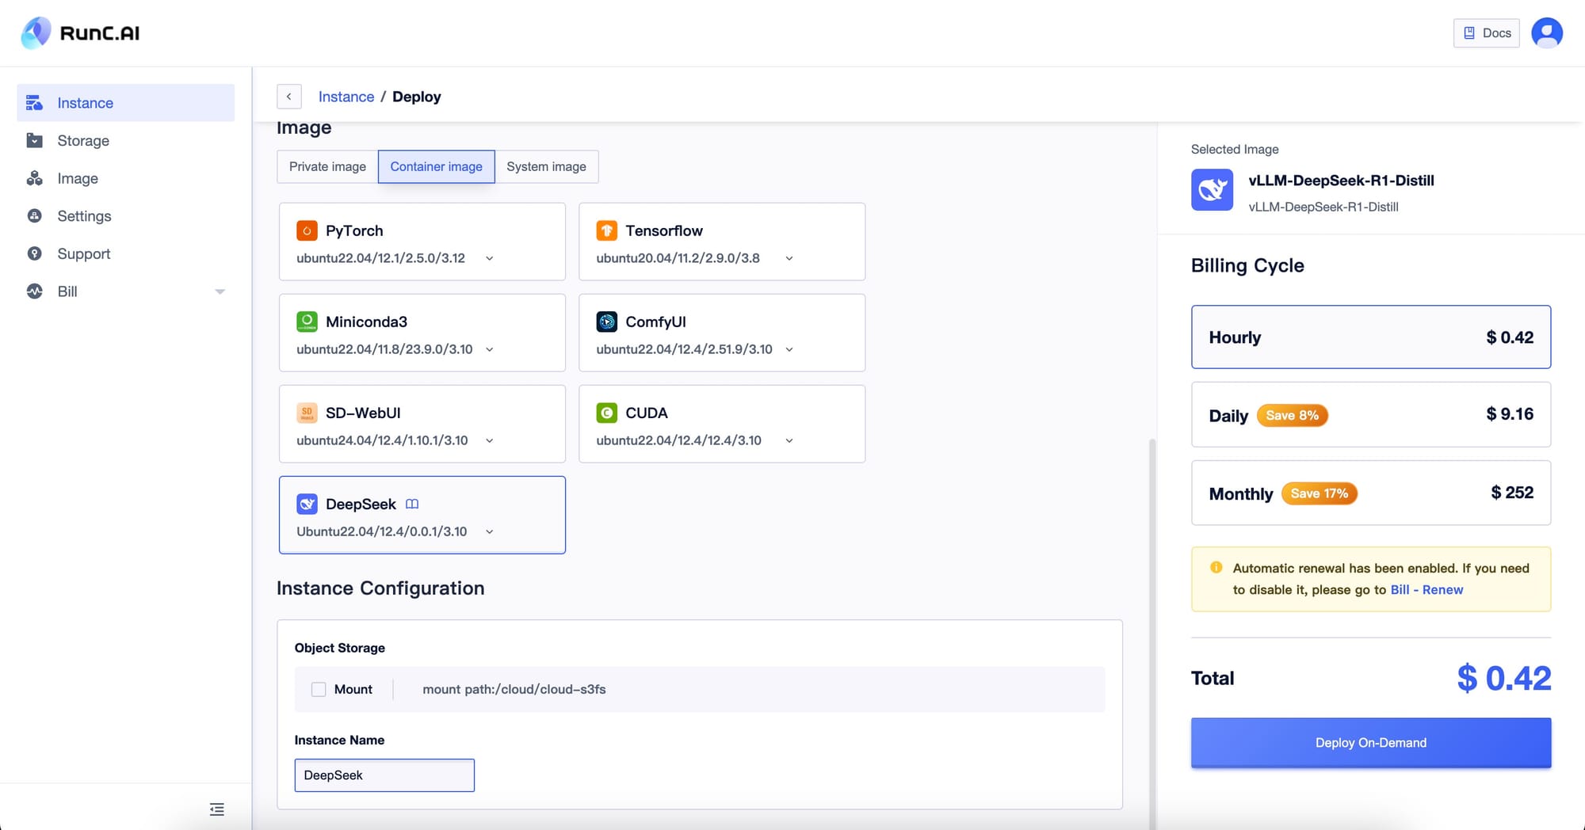The width and height of the screenshot is (1585, 830).
Task: Click the Save 8% badge
Action: point(1292,415)
